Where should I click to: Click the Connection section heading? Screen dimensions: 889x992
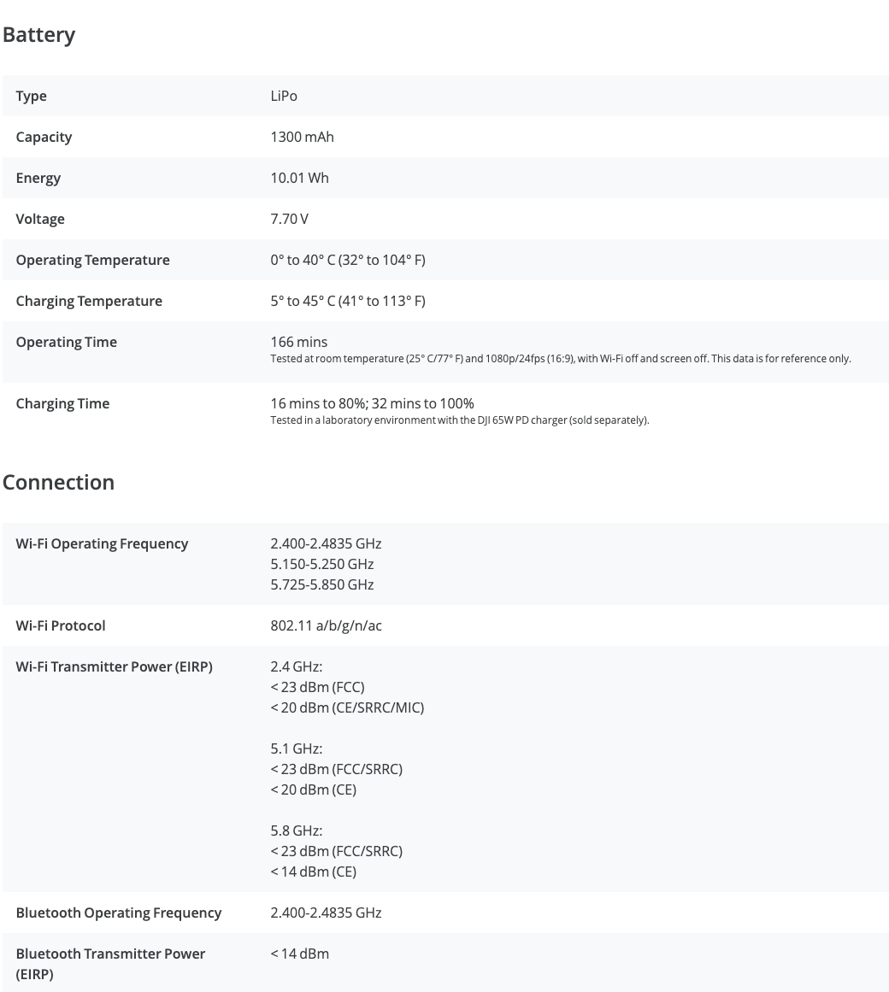[58, 482]
